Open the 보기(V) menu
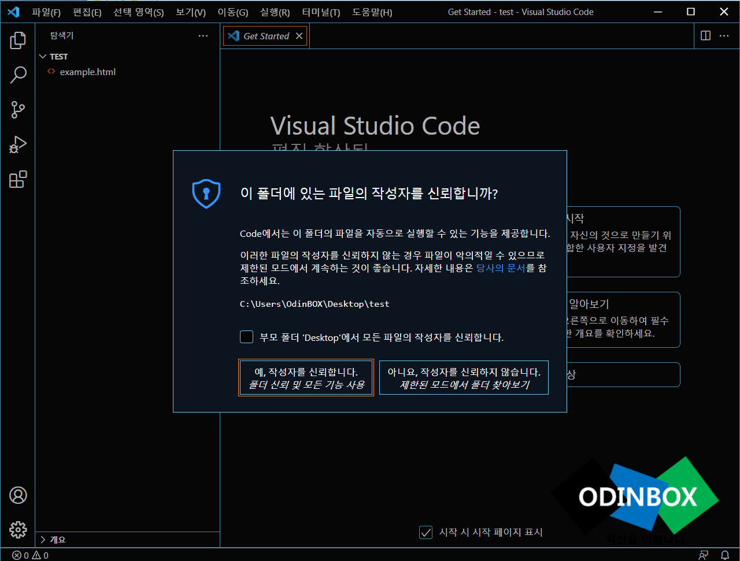Image resolution: width=740 pixels, height=561 pixels. (191, 12)
